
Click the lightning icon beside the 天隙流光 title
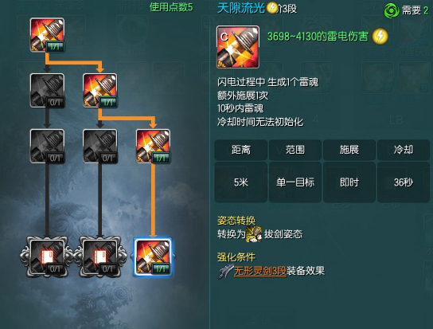[x=272, y=8]
